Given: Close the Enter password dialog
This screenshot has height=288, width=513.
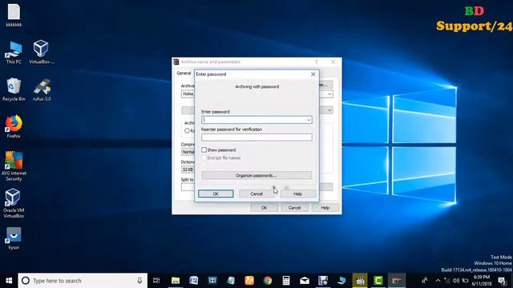Looking at the screenshot, I should coord(313,74).
